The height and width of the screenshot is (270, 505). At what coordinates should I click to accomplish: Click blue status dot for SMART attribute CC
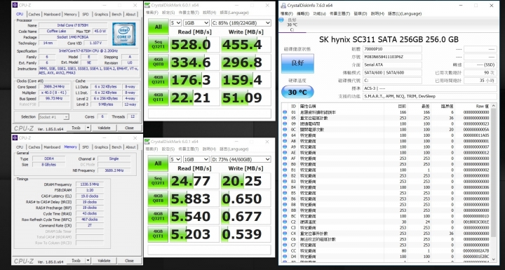pos(285,250)
